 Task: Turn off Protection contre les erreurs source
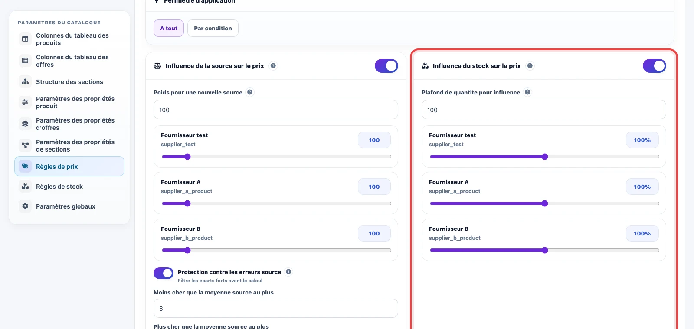pyautogui.click(x=164, y=273)
